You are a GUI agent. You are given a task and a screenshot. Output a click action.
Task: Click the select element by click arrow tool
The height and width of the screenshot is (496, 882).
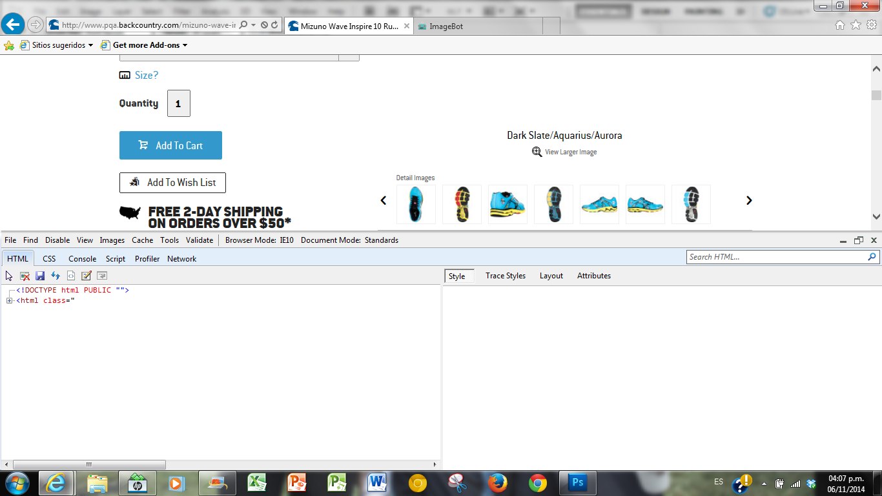[9, 276]
